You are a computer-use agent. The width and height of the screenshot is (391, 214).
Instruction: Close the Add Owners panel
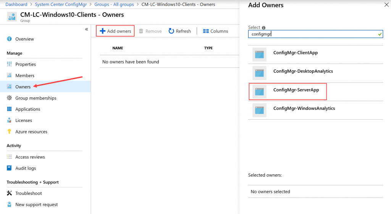[x=386, y=5]
